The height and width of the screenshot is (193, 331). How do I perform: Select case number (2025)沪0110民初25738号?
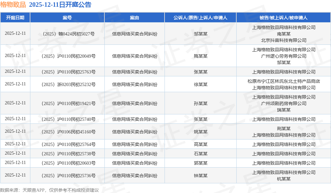tap(69, 154)
